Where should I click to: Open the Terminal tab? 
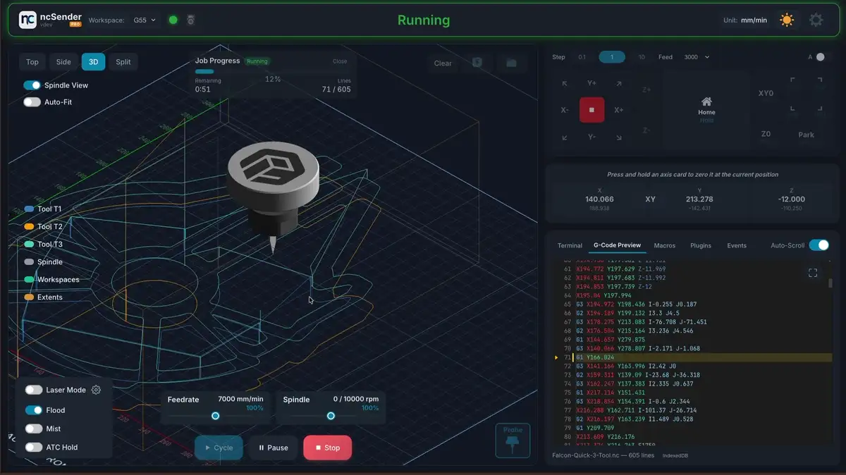click(x=570, y=245)
